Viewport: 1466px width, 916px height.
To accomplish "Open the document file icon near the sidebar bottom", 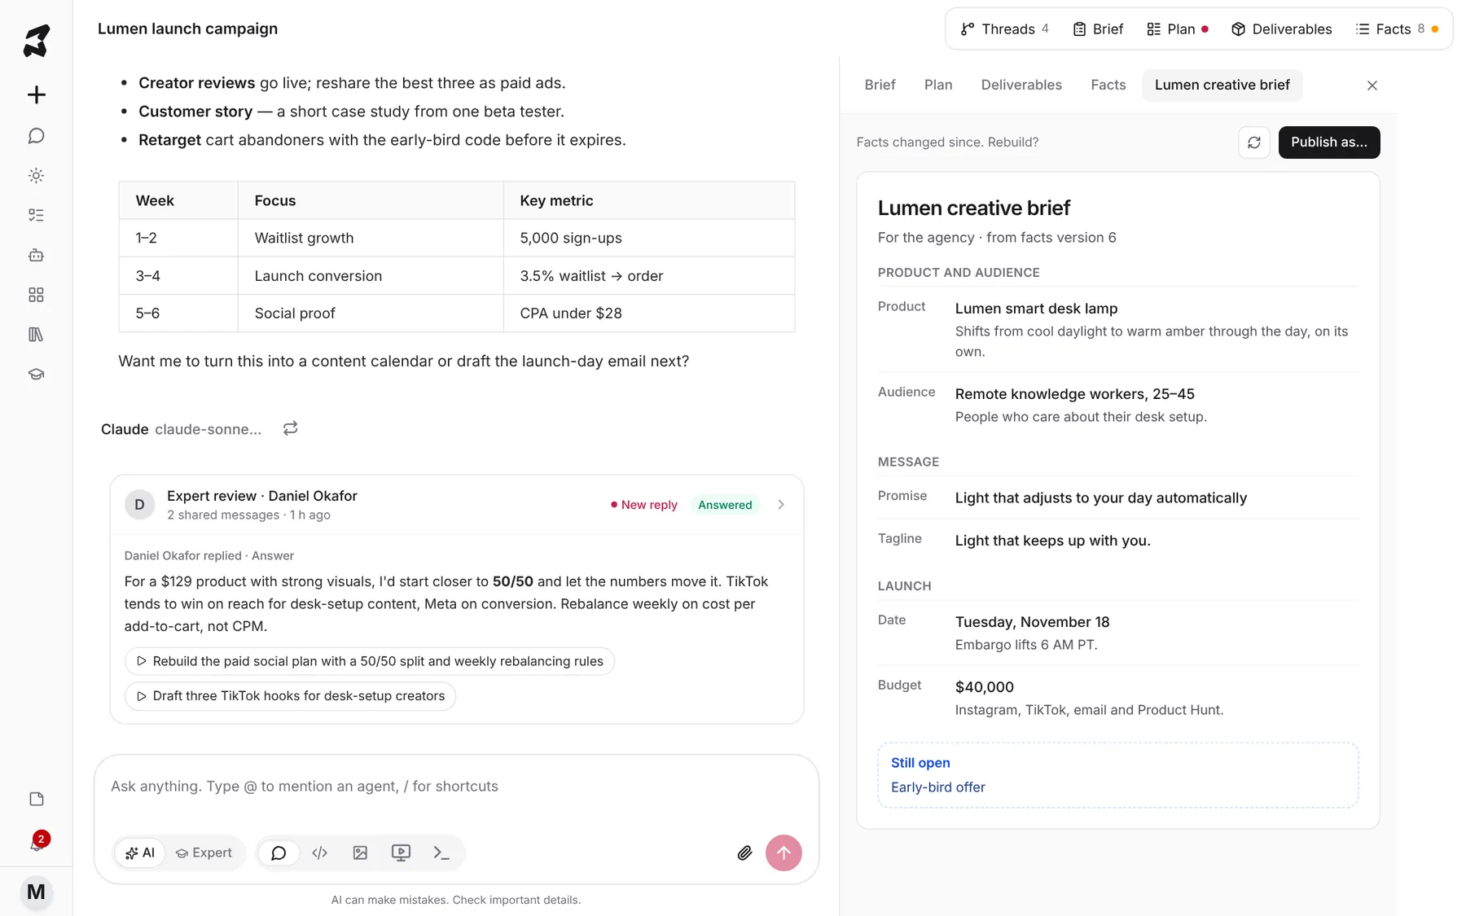I will (x=36, y=799).
